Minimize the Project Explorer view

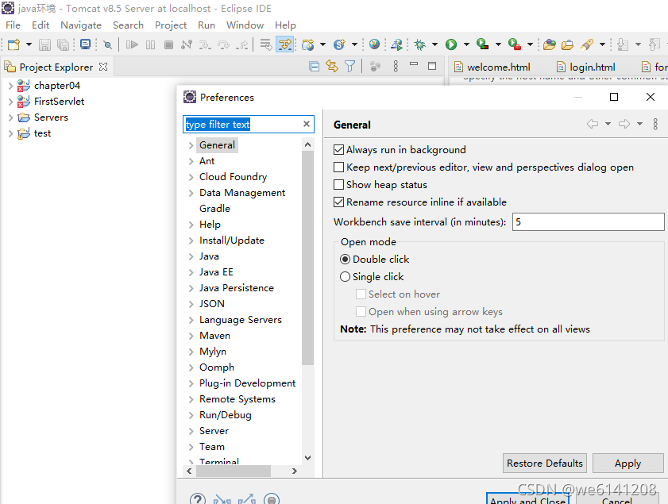point(414,64)
